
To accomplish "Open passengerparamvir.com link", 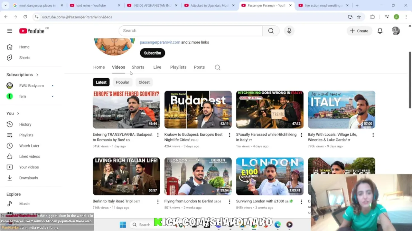I will 160,42.
